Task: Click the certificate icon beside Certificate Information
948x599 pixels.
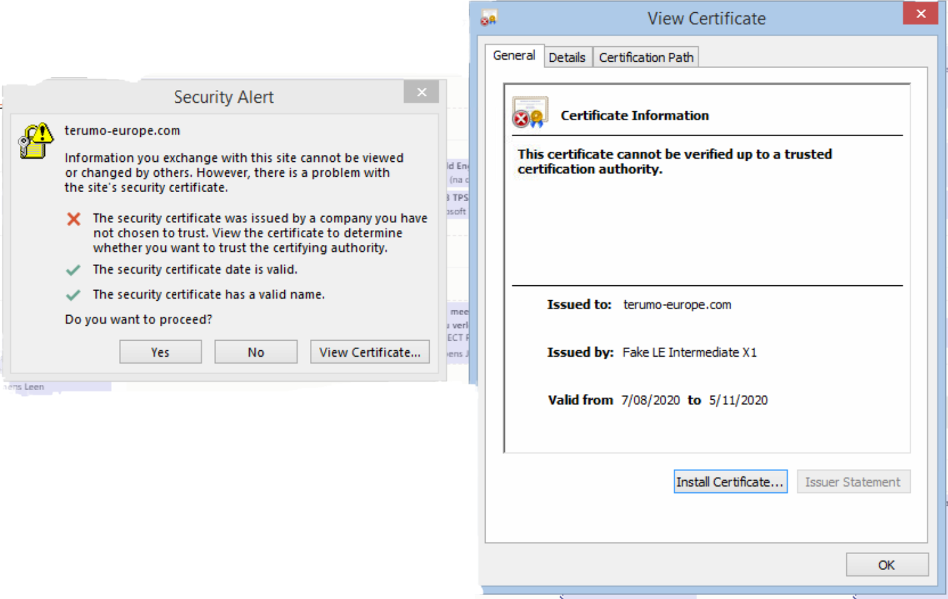Action: point(529,112)
